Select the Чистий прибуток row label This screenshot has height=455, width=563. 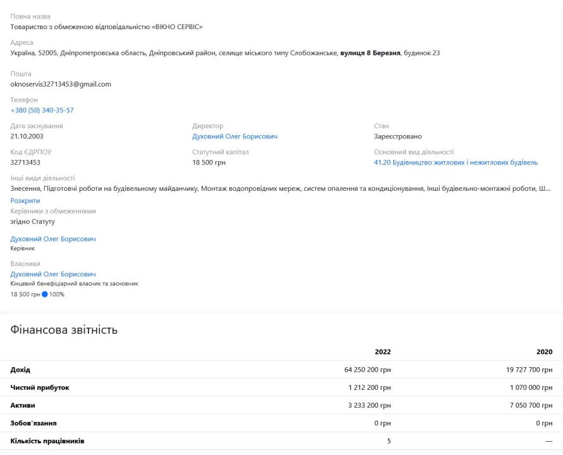(40, 387)
